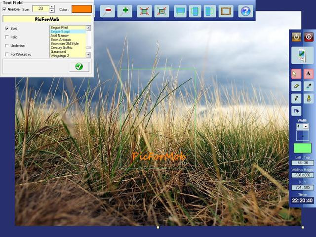The image size is (316, 237).
Task: Select the left-aligned portrait layout icon
Action: tap(210, 11)
